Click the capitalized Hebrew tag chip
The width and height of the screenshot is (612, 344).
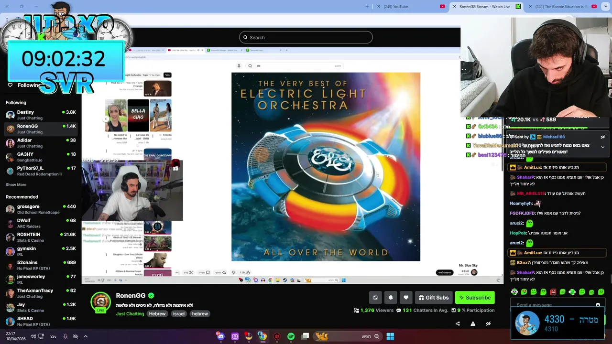coord(157,314)
